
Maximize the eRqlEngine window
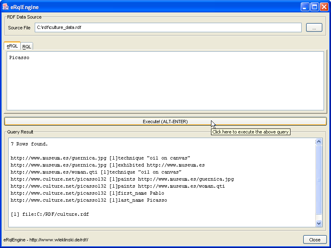coord(314,7)
